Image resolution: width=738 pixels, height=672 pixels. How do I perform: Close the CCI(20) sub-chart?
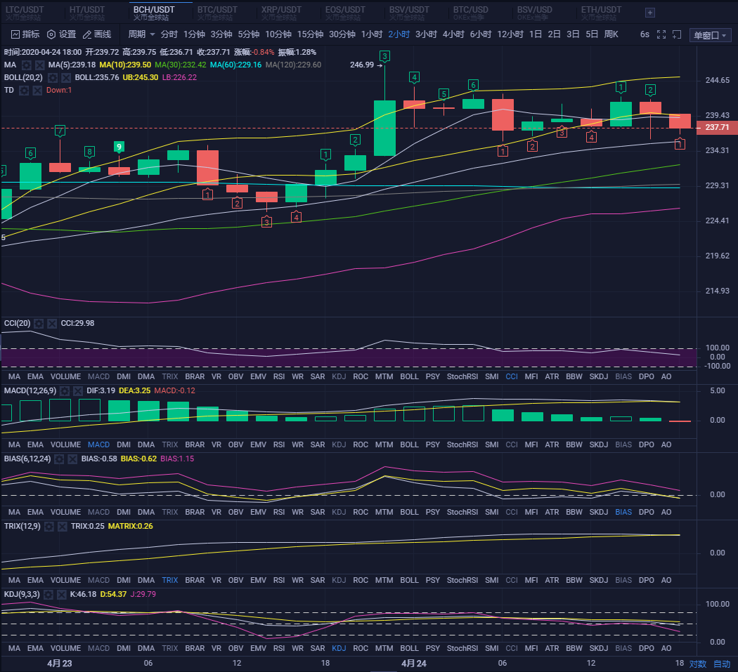click(52, 324)
